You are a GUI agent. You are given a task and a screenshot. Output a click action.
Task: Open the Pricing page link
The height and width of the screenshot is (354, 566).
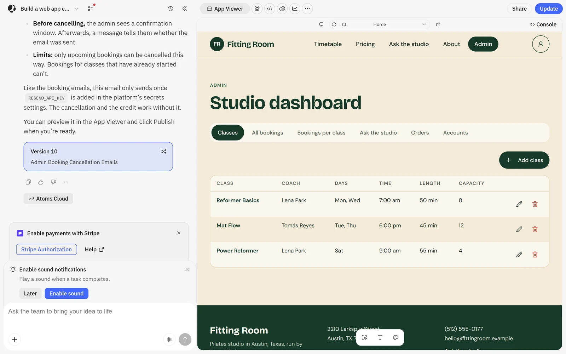point(365,44)
